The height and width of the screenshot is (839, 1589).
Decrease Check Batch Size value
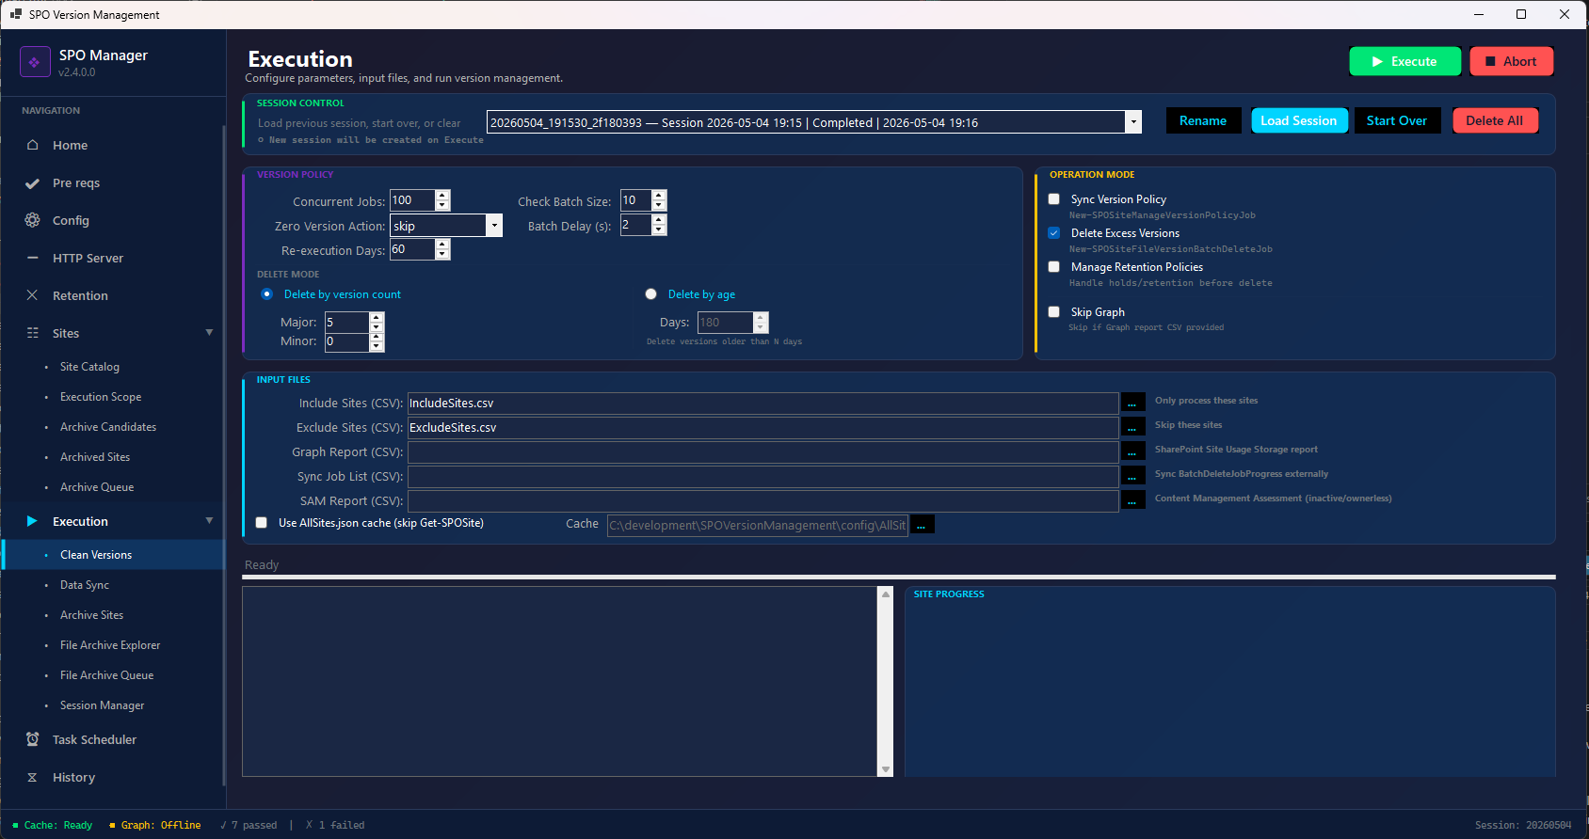coord(659,205)
